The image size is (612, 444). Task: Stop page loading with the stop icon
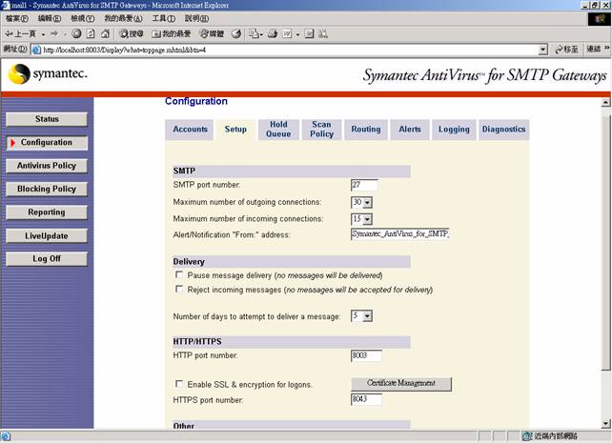tap(76, 34)
